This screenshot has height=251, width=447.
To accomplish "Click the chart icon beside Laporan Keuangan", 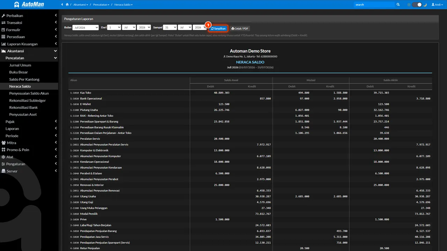I will [4, 44].
